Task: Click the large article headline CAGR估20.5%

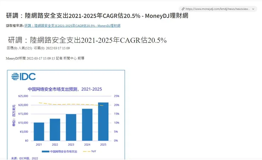Action: pyautogui.click(x=87, y=40)
